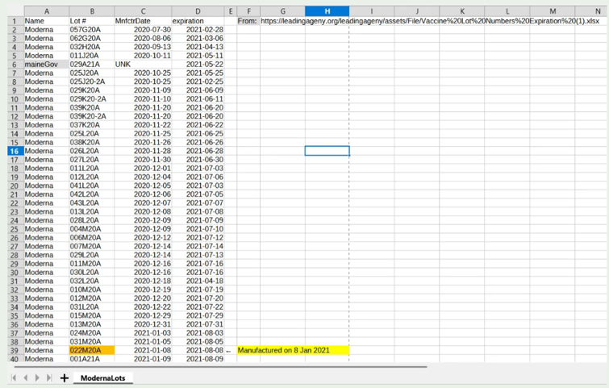Image resolution: width=609 pixels, height=388 pixels.
Task: Click the 'expiration' header cell
Action: [198, 21]
